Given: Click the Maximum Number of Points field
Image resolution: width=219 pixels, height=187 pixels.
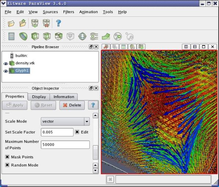Looking at the screenshot, I should (x=65, y=144).
